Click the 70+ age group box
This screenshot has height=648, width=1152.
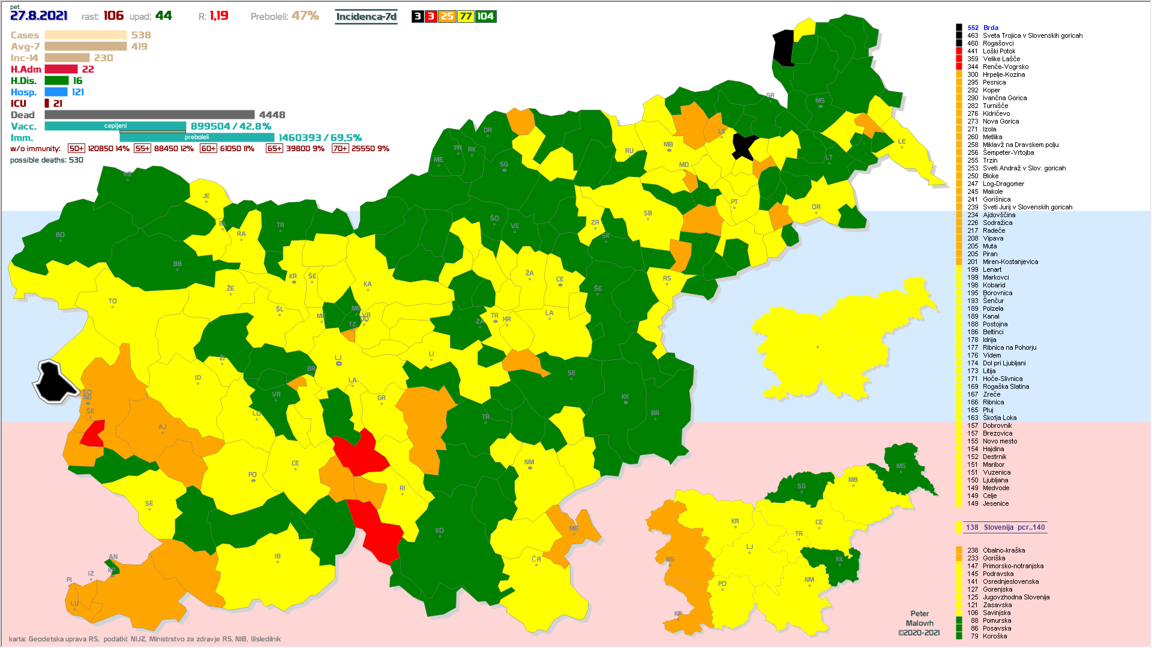click(340, 149)
